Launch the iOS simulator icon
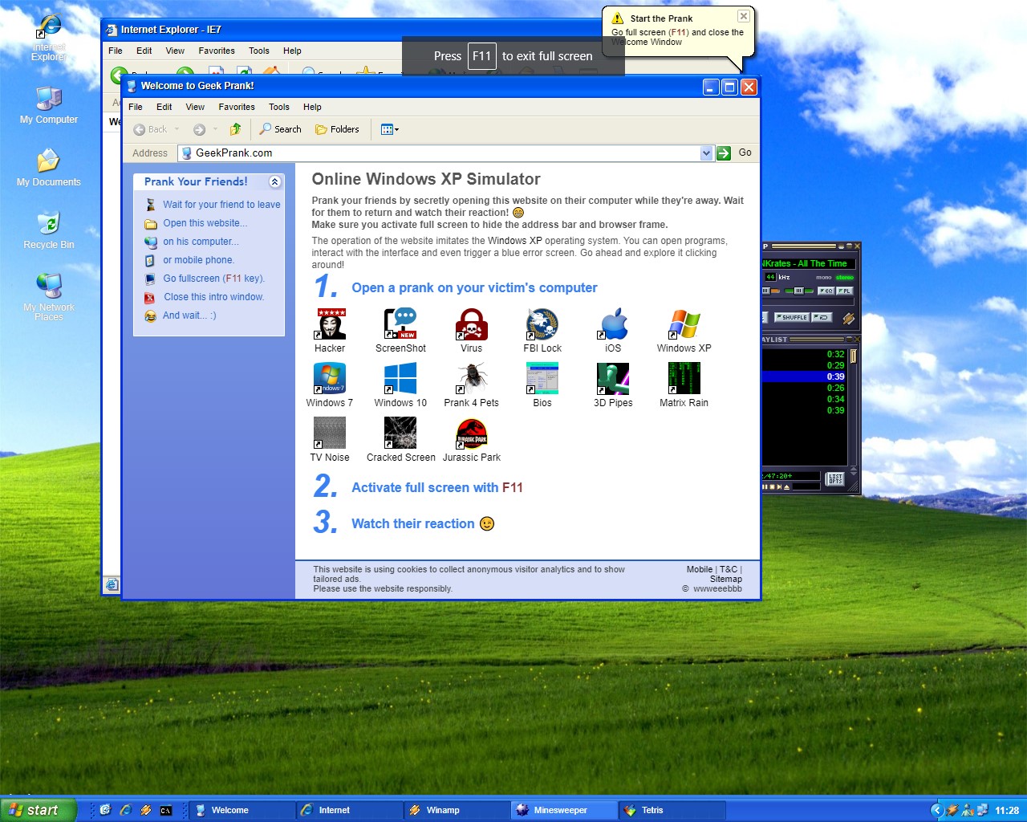 click(x=613, y=330)
